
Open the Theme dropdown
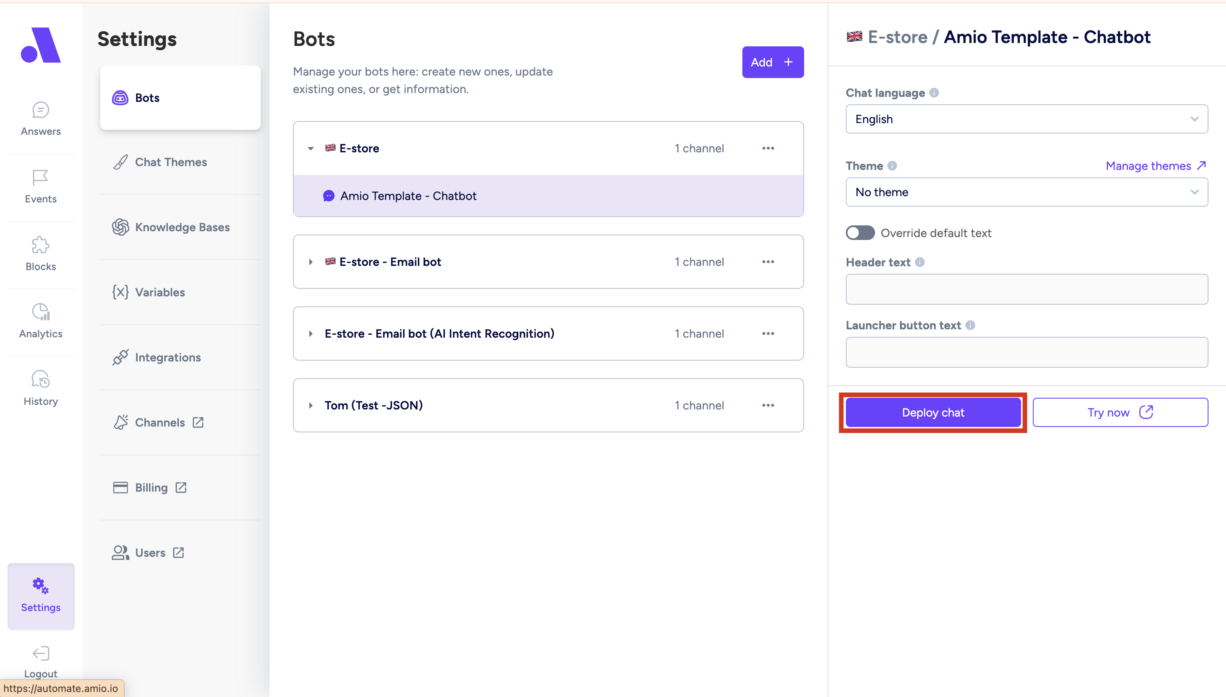1026,192
